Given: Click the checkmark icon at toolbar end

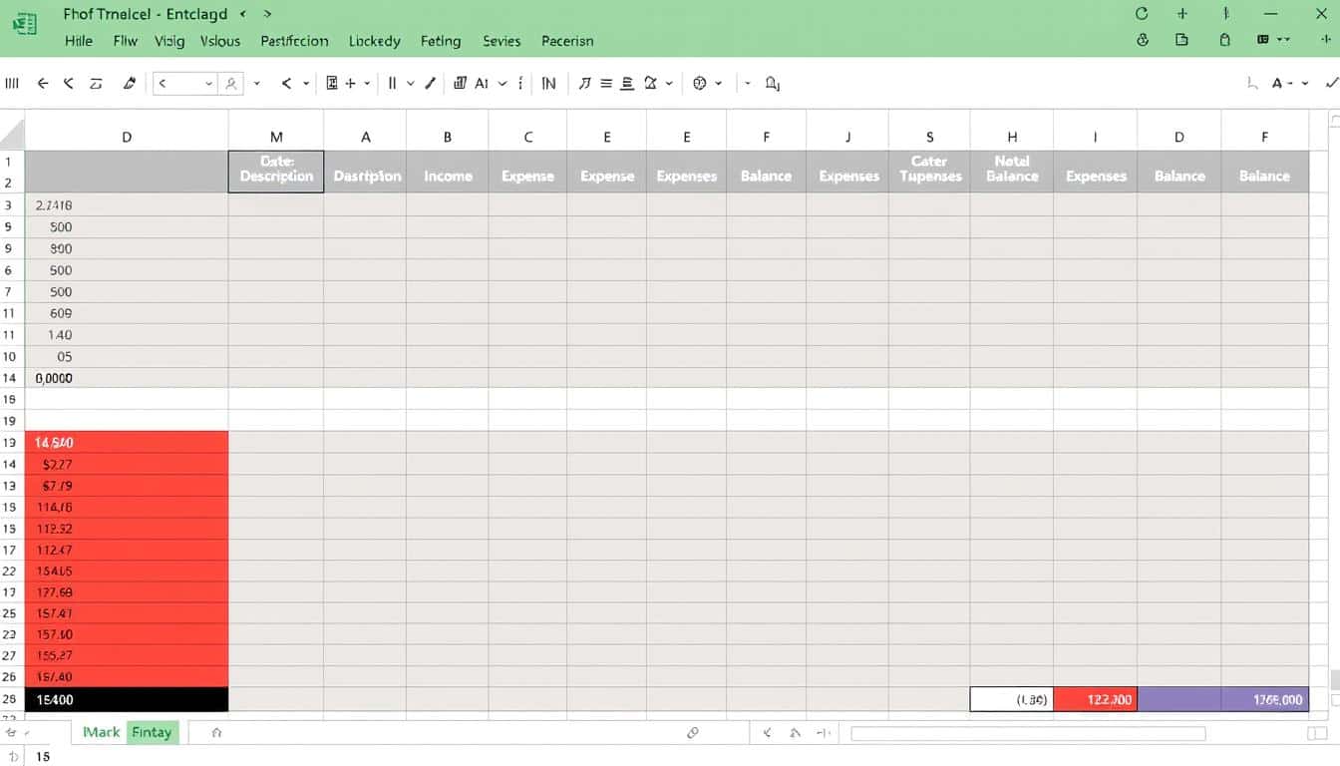Looking at the screenshot, I should (x=1332, y=84).
